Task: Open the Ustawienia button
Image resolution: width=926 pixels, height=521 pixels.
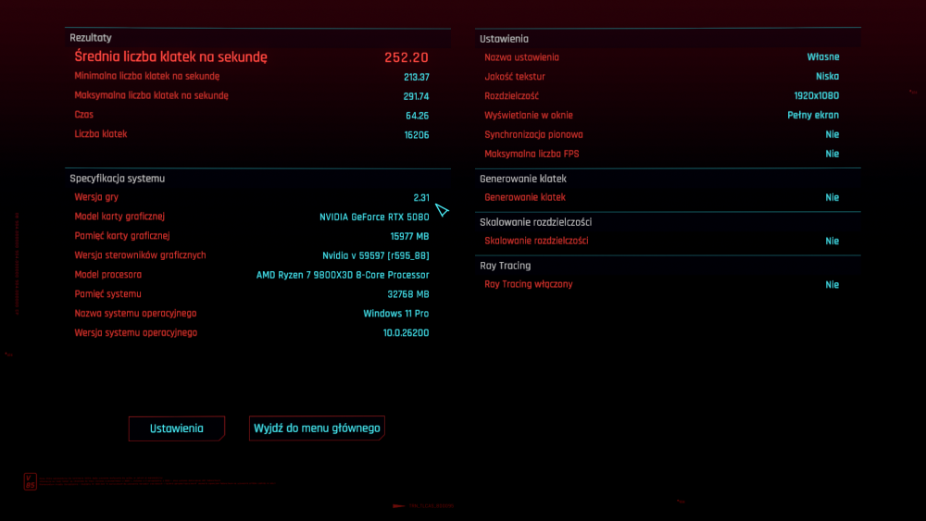Action: [x=177, y=428]
